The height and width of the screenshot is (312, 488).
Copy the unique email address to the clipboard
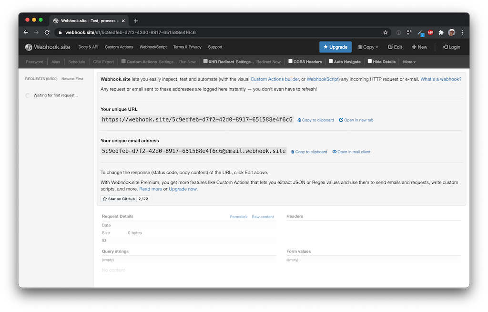[309, 152]
